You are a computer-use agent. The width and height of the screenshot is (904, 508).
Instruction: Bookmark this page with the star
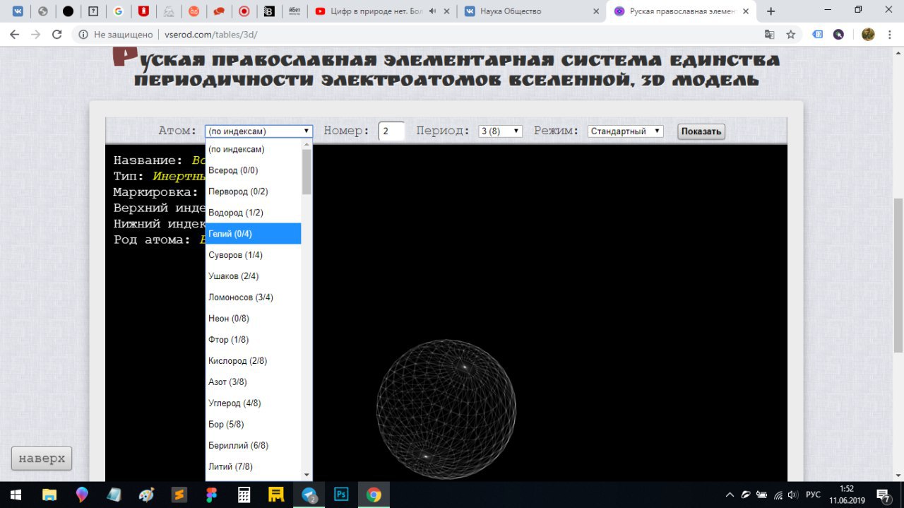click(791, 34)
